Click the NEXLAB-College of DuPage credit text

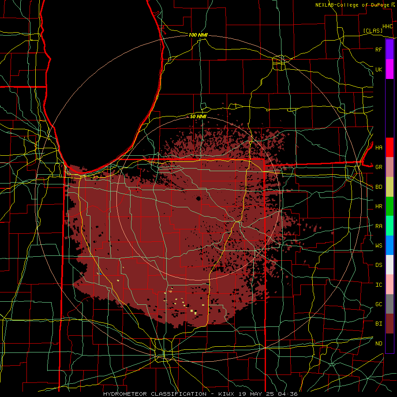(352, 5)
